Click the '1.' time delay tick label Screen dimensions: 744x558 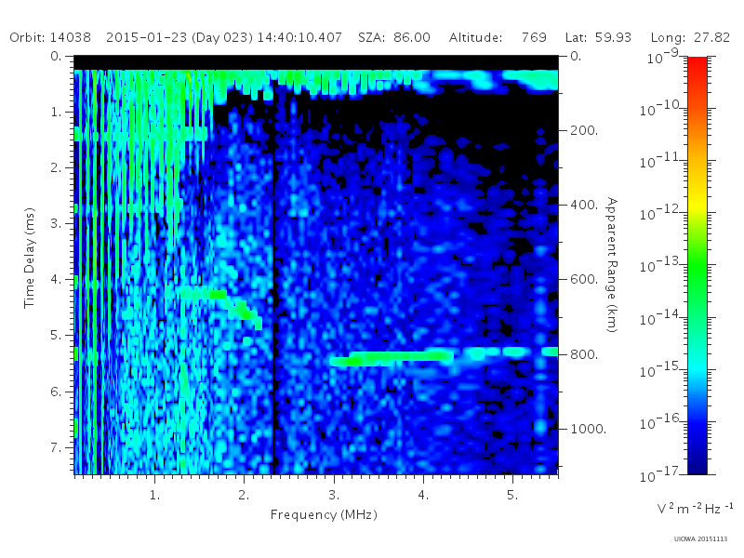coord(56,112)
